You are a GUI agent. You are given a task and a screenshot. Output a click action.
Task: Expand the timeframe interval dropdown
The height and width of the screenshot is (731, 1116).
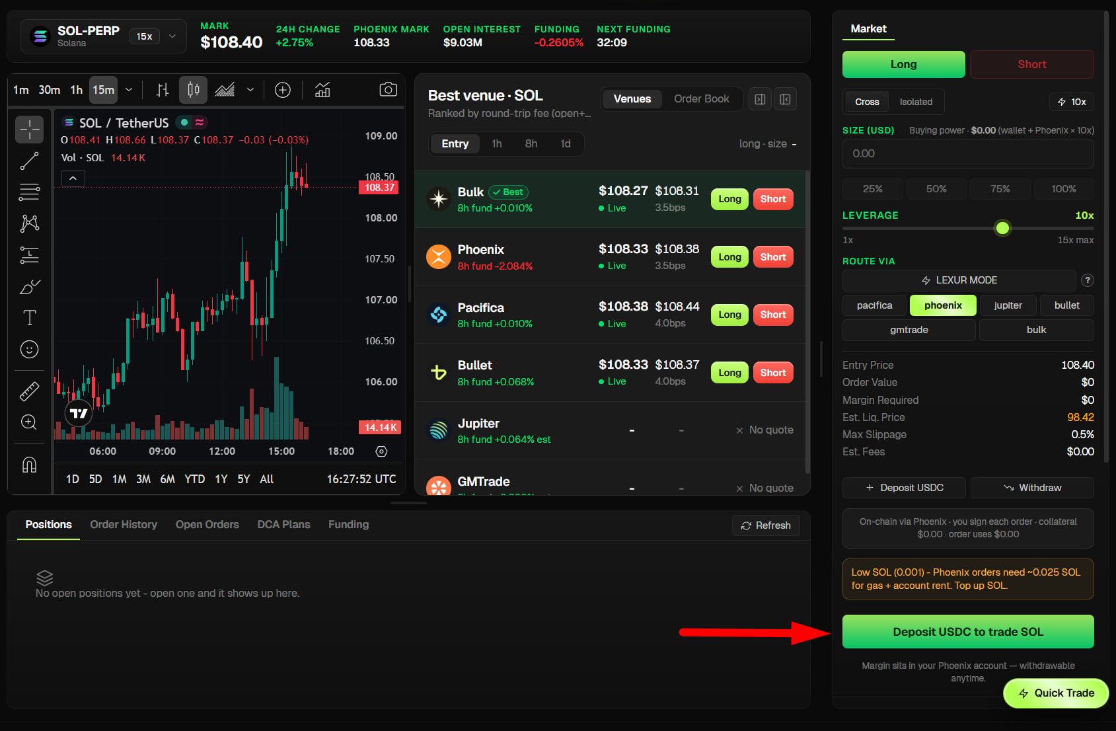pyautogui.click(x=129, y=90)
